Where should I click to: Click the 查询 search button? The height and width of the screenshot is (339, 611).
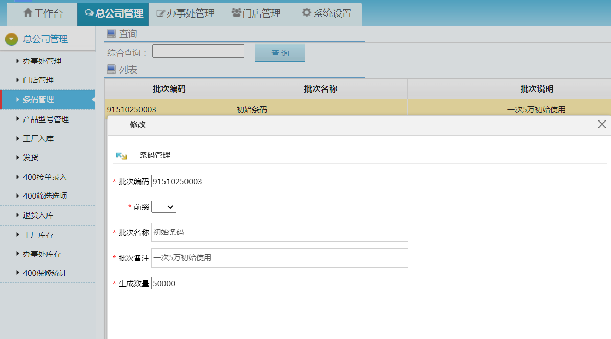click(280, 52)
